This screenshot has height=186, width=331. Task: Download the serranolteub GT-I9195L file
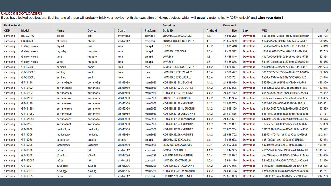[249, 114]
